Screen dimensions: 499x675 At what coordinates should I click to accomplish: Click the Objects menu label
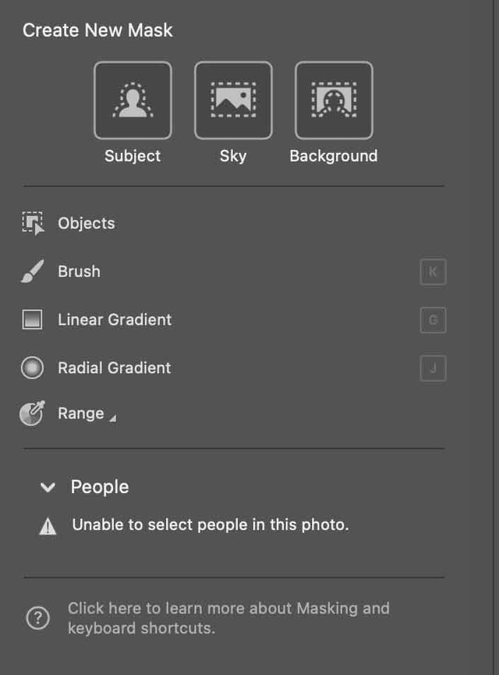(x=87, y=223)
